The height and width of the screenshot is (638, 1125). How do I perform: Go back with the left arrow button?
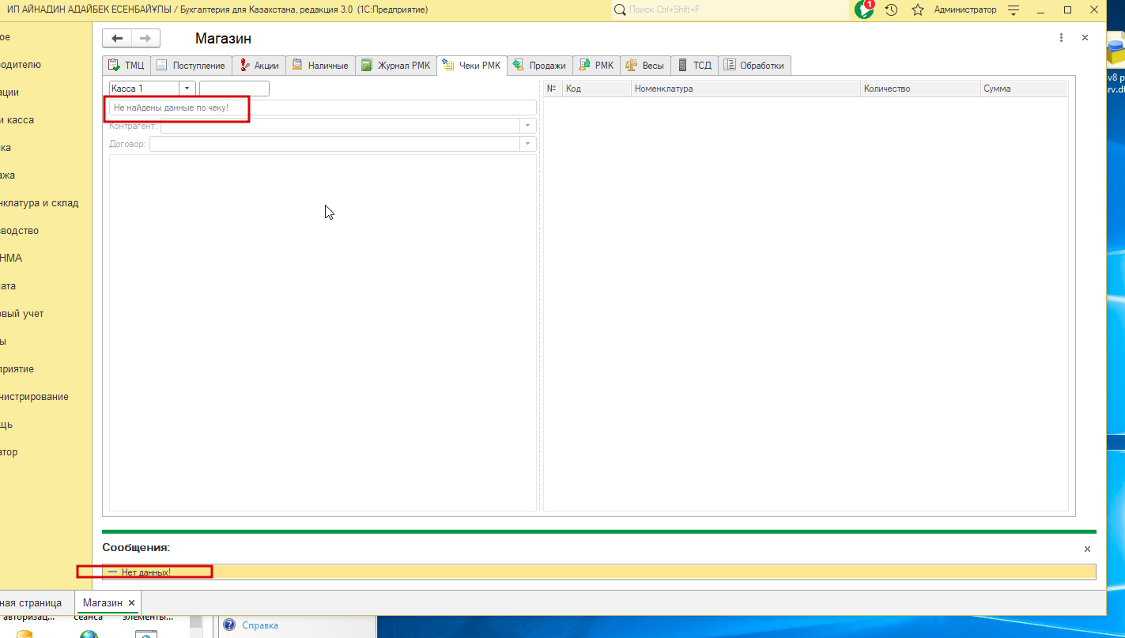tap(117, 38)
